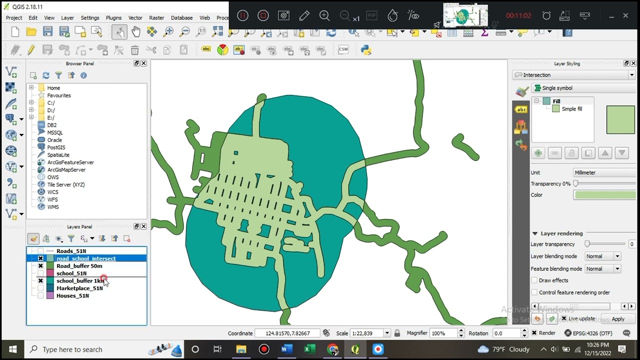Toggle the Live update checkbox

[563, 318]
